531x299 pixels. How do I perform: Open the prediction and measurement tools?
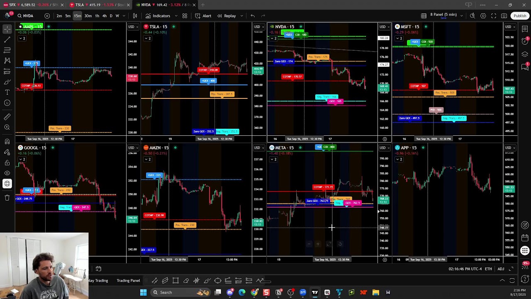pyautogui.click(x=7, y=71)
